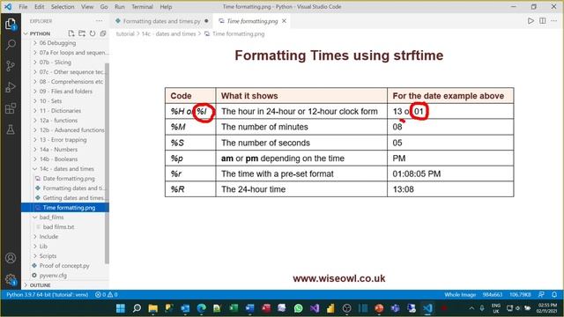Open the Accounts icon in the activity bar
The height and width of the screenshot is (317, 564).
(11, 258)
